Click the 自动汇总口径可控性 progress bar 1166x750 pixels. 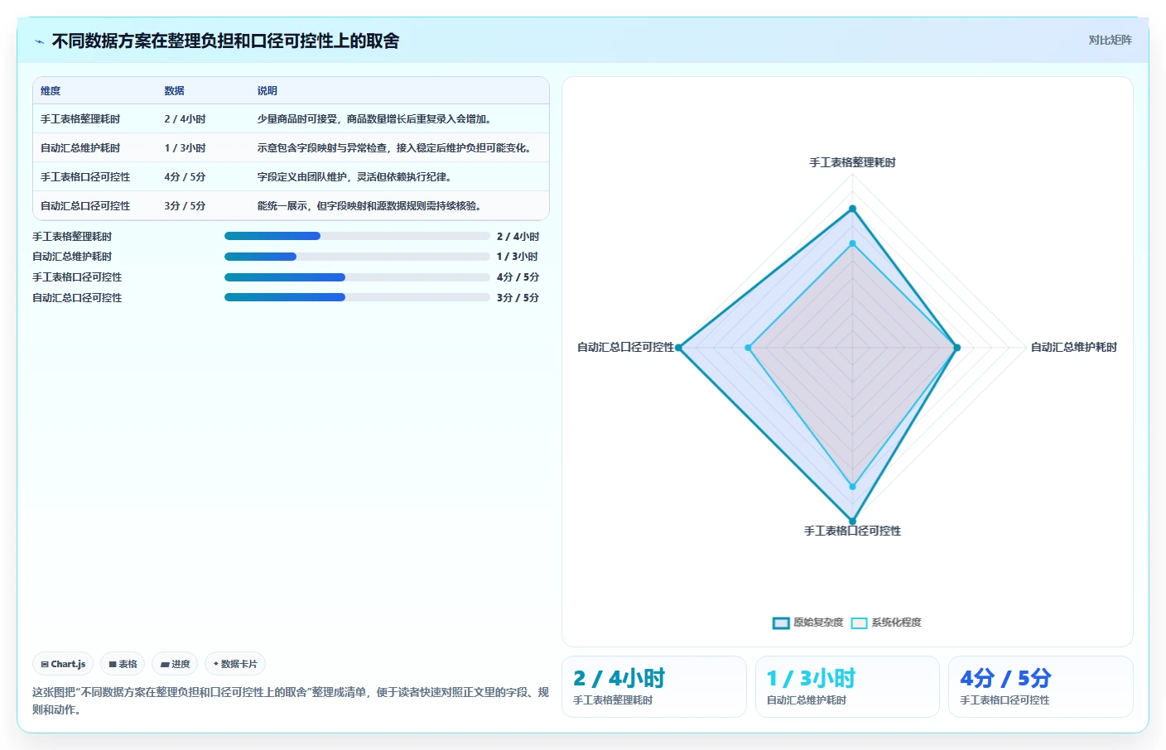tap(357, 297)
